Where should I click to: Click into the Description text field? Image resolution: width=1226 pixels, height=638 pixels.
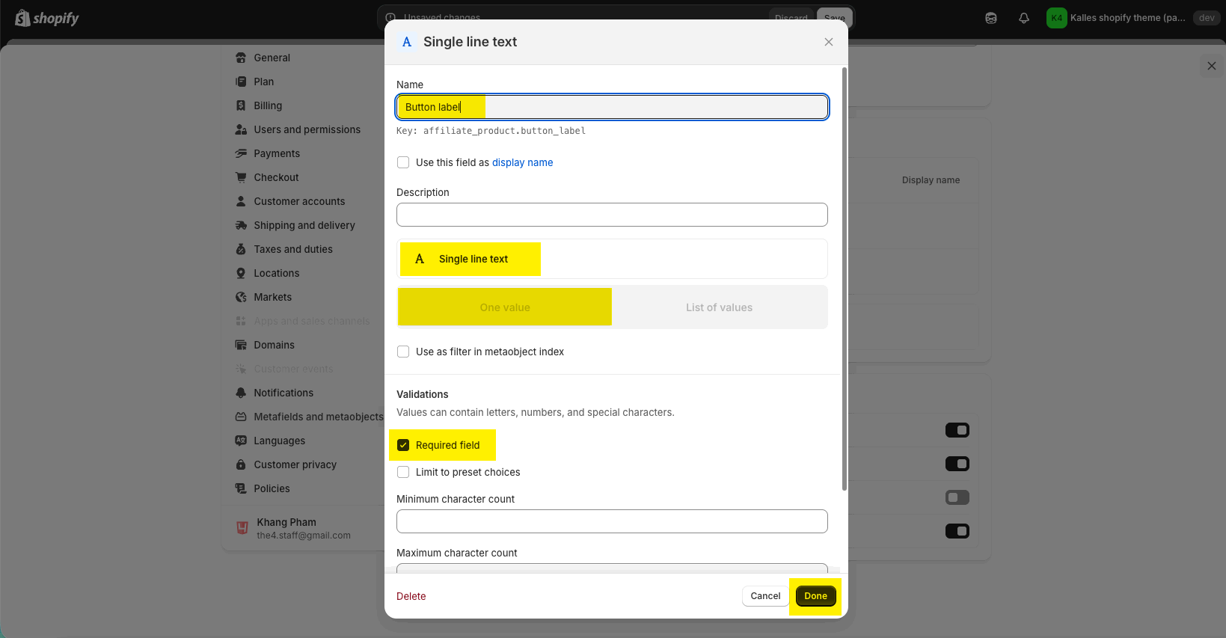[x=611, y=215]
